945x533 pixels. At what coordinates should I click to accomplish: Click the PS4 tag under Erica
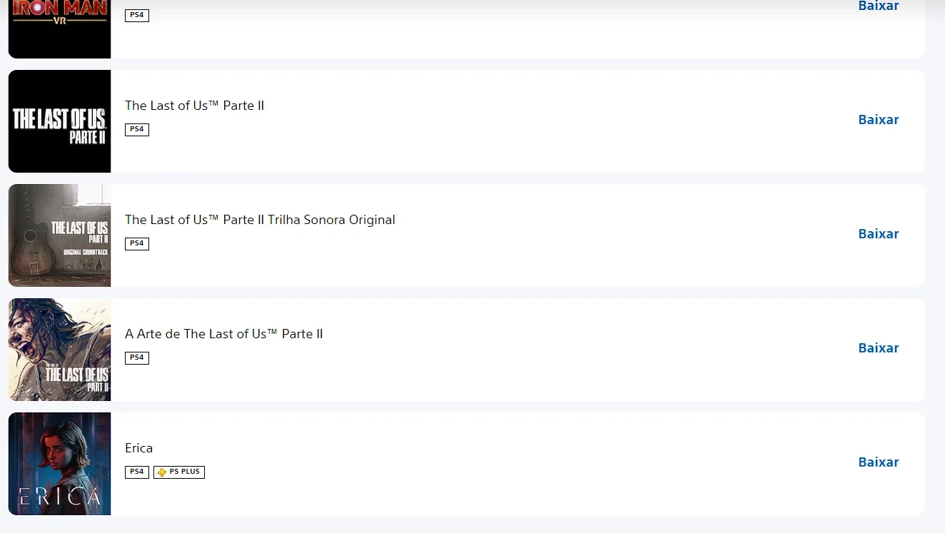point(137,472)
